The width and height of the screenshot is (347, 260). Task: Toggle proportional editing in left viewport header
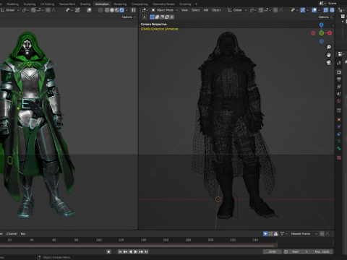[x=48, y=10]
